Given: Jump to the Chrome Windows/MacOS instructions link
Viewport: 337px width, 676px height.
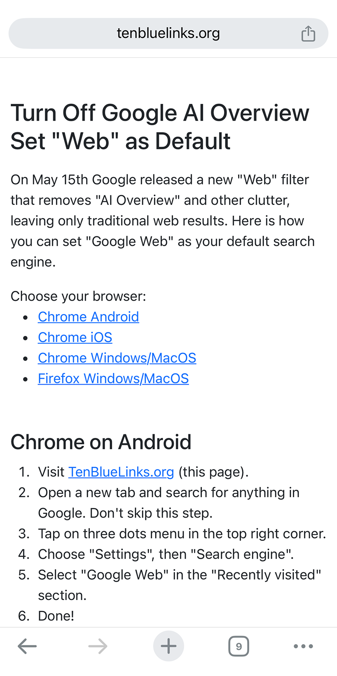Looking at the screenshot, I should point(117,357).
